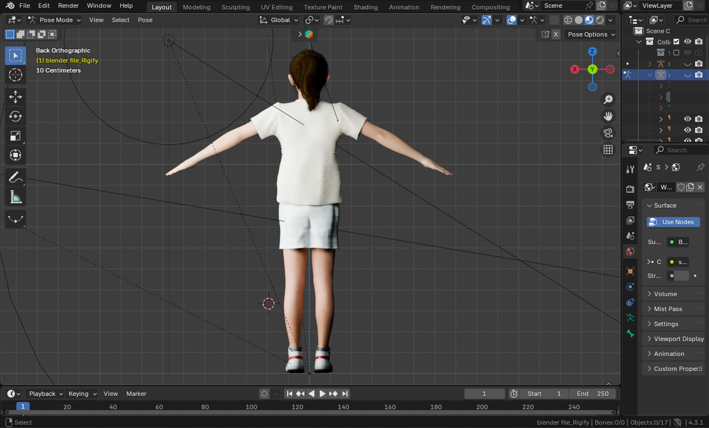Screen dimensions: 709x428
Task: Open the Object properties tab
Action: [630, 271]
